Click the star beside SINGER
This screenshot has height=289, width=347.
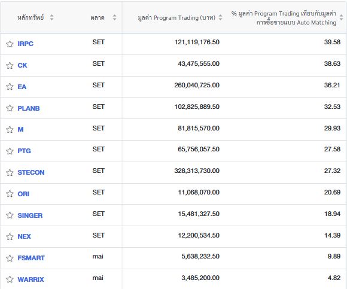[10, 215]
